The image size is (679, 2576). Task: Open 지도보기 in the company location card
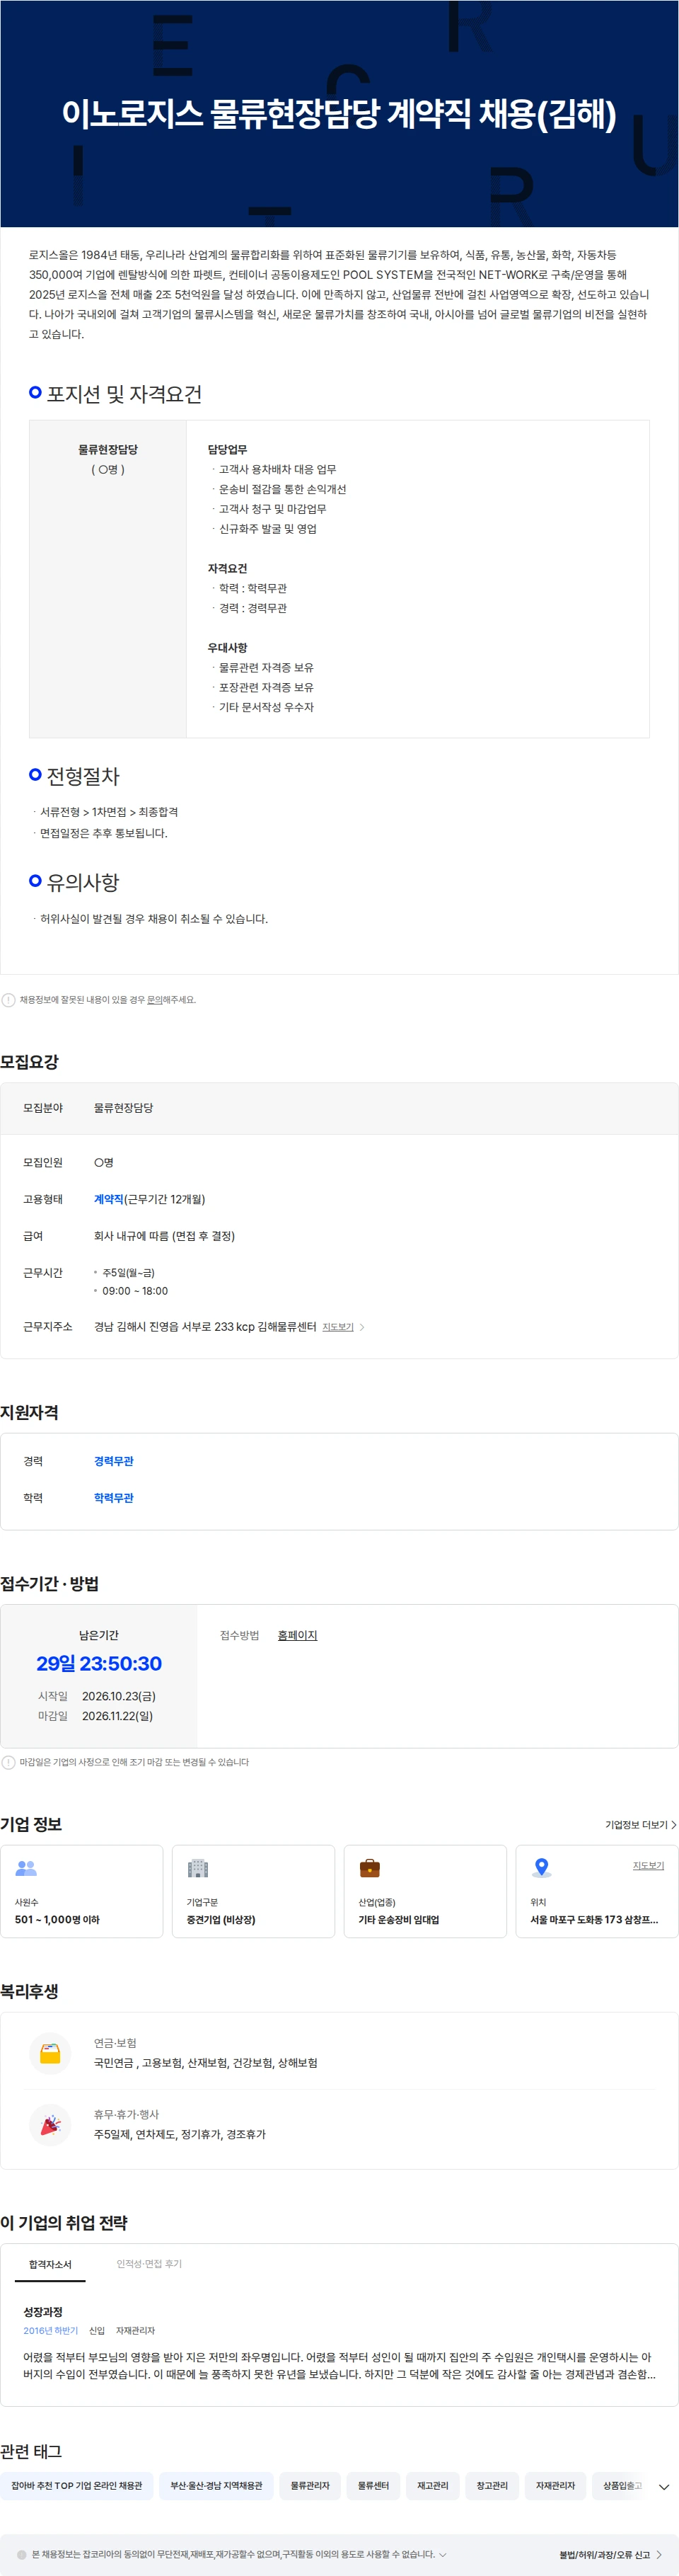pos(648,1865)
